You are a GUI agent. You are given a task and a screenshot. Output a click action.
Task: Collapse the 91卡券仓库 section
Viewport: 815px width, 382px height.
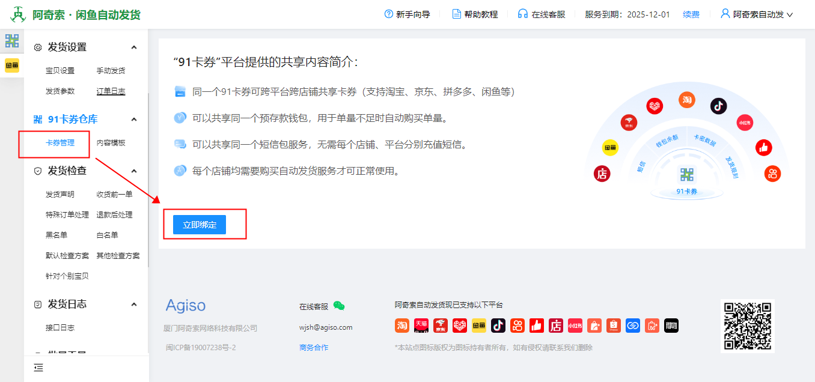(134, 120)
